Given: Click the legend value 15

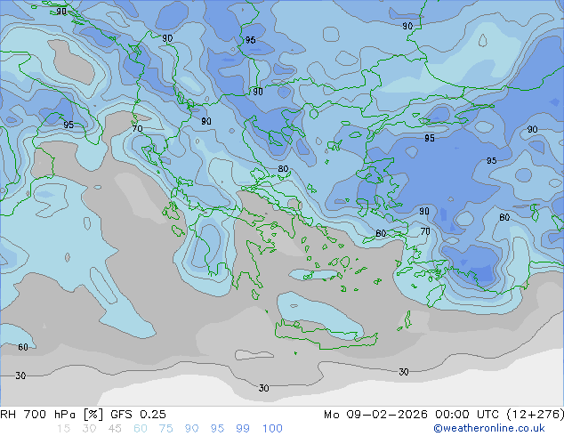Looking at the screenshot, I should (x=63, y=429).
